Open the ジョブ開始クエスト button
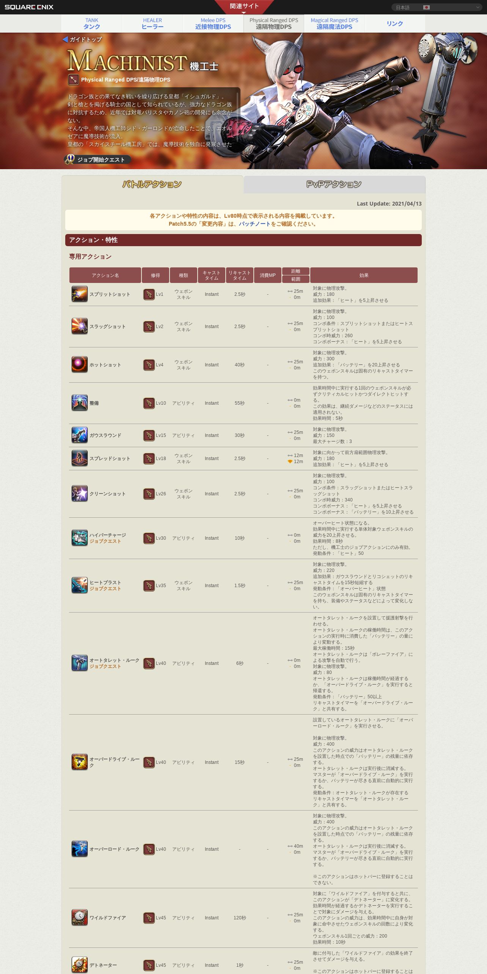 98,160
